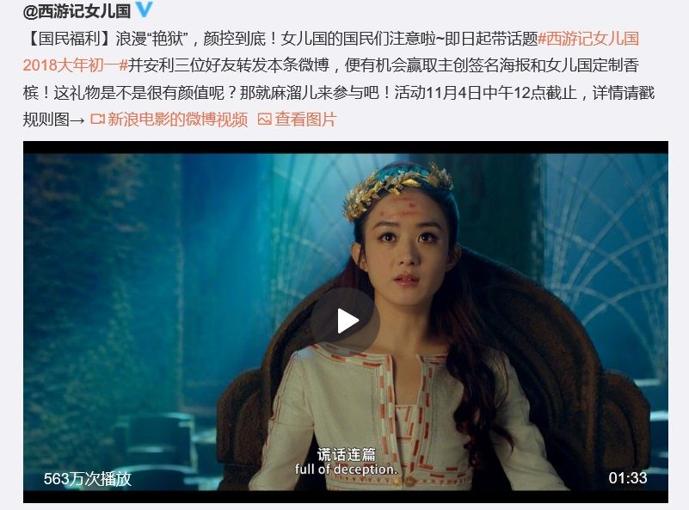The height and width of the screenshot is (510, 689).
Task: Click the black letterbox bar atop the video
Action: (x=346, y=147)
